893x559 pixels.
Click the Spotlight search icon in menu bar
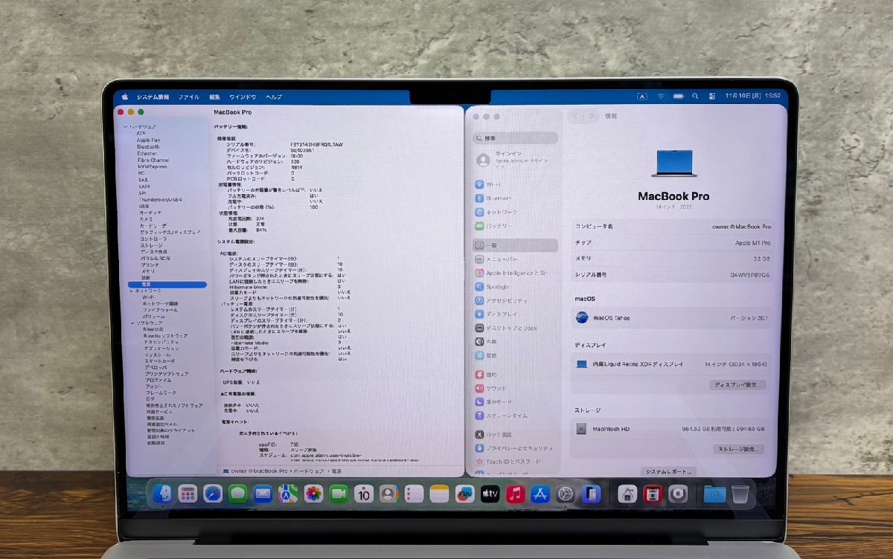pos(695,96)
